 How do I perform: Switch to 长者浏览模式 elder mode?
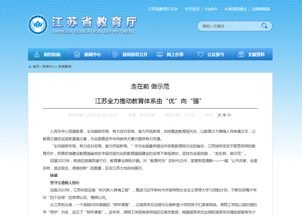pyautogui.click(x=235, y=9)
